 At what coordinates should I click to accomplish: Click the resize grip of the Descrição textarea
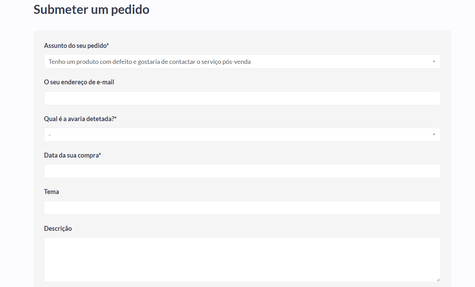(x=438, y=279)
